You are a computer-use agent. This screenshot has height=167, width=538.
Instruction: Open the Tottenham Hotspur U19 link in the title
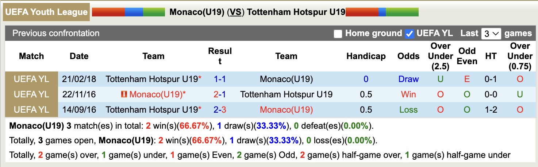click(x=296, y=12)
